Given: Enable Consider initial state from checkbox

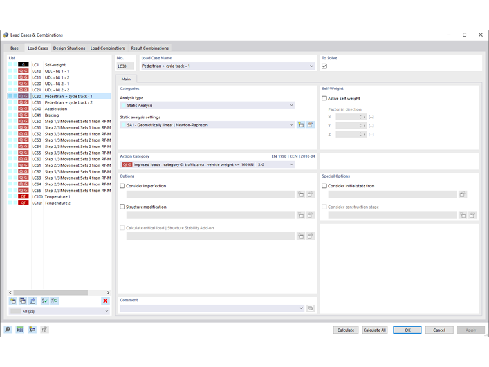Looking at the screenshot, I should coord(324,185).
